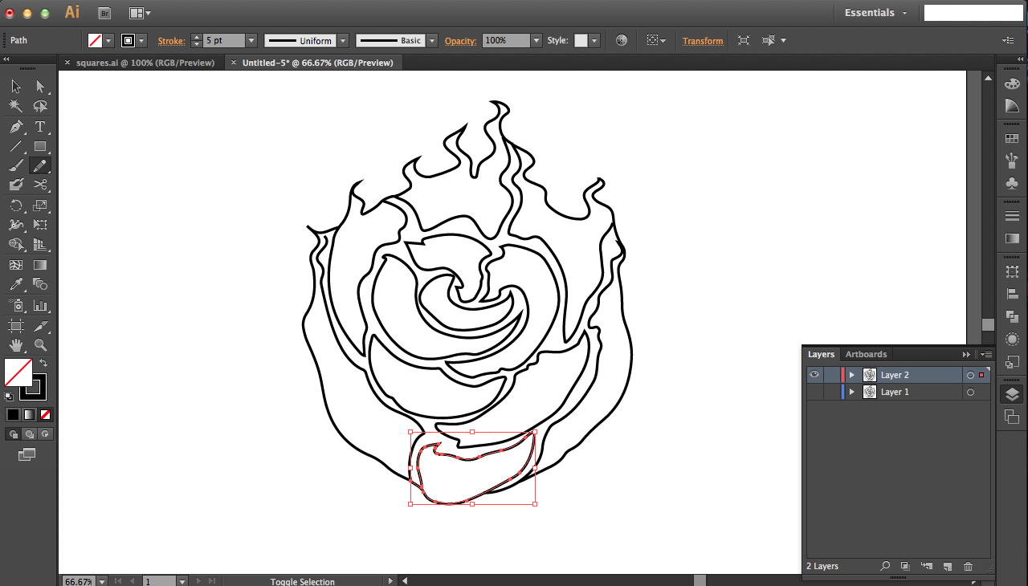Select the Eyedropper tool
Viewport: 1028px width, 586px height.
coord(16,285)
